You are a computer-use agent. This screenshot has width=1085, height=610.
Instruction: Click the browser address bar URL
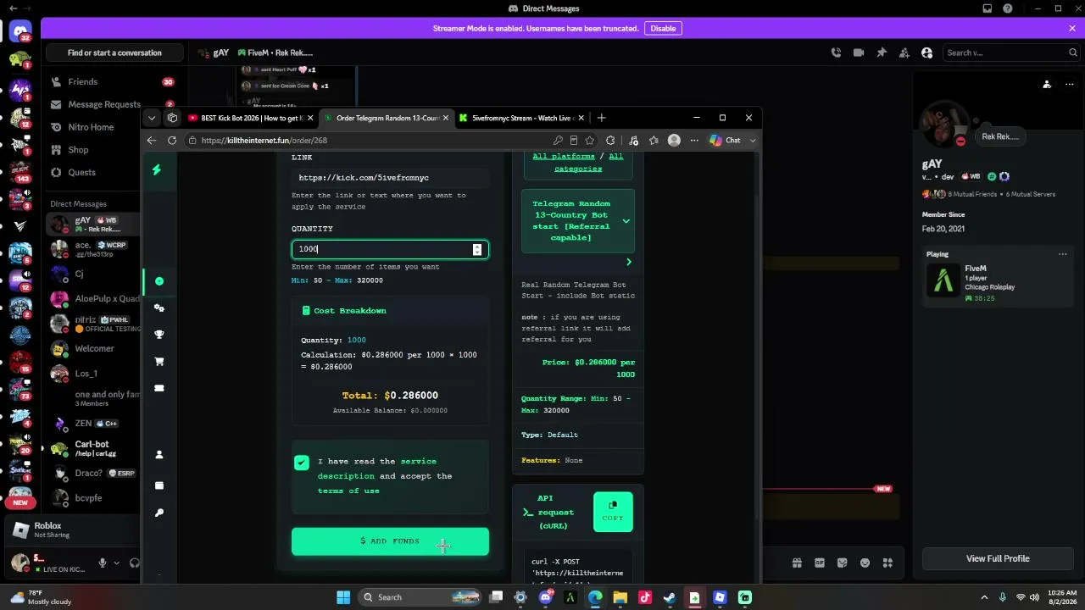click(264, 141)
